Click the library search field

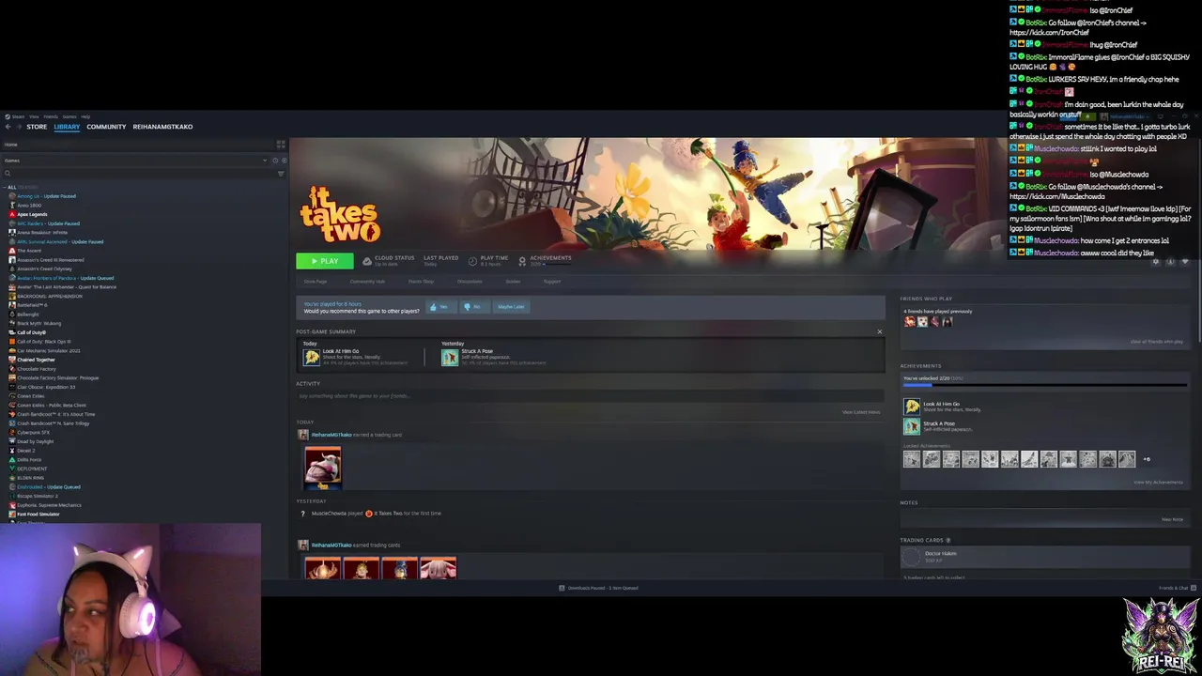pyautogui.click(x=139, y=174)
